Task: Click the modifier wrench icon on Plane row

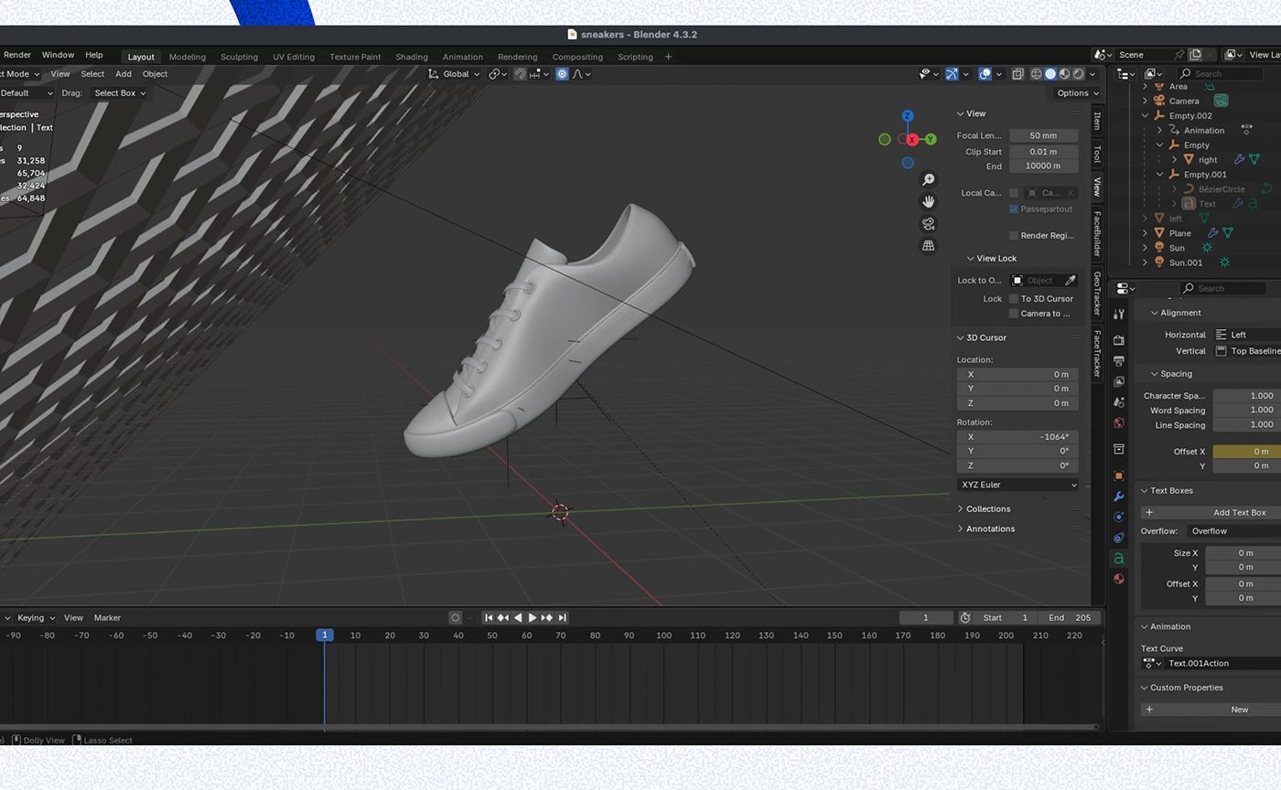Action: coord(1213,233)
